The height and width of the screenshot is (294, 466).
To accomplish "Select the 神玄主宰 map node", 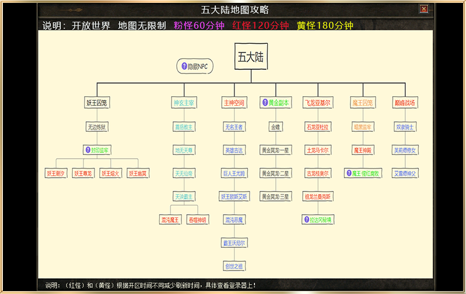I will pyautogui.click(x=184, y=103).
